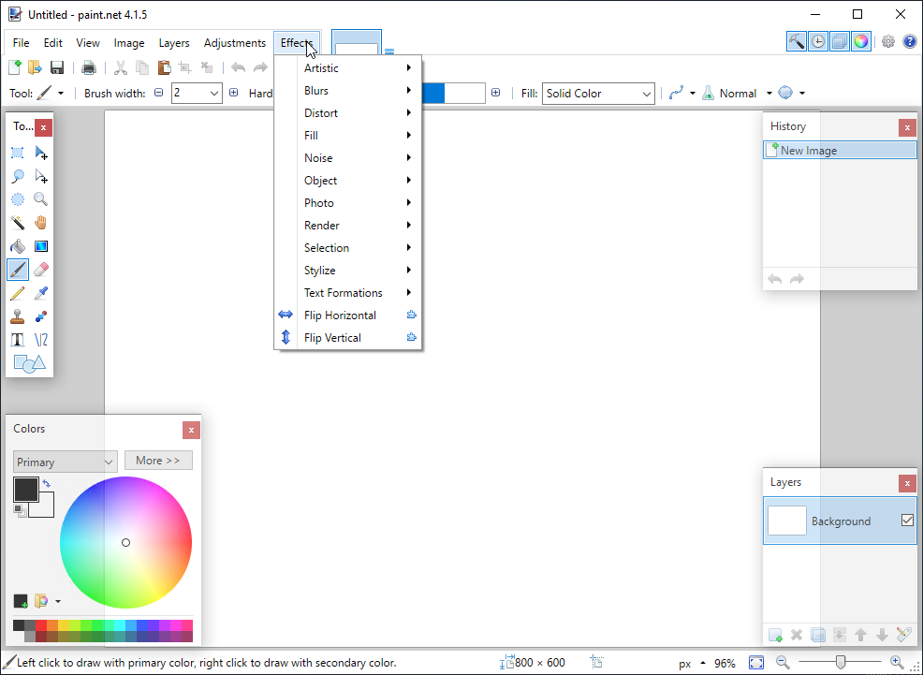
Task: Toggle the History window button
Action: (x=818, y=41)
